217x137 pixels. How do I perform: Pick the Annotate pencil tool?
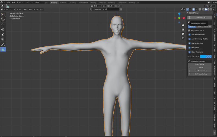3,44
